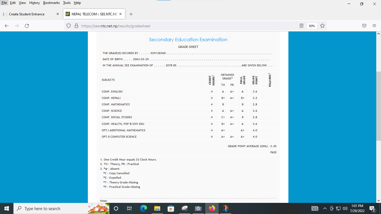381x214 pixels.
Task: Click the 80% zoom level indicator
Action: pos(312,26)
